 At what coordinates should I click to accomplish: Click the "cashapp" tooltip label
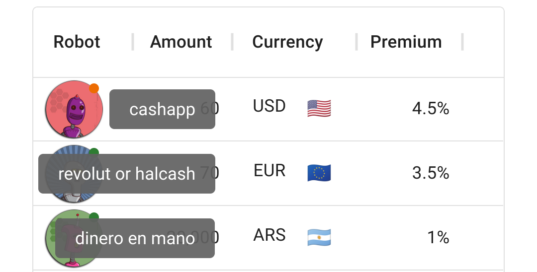(x=162, y=109)
